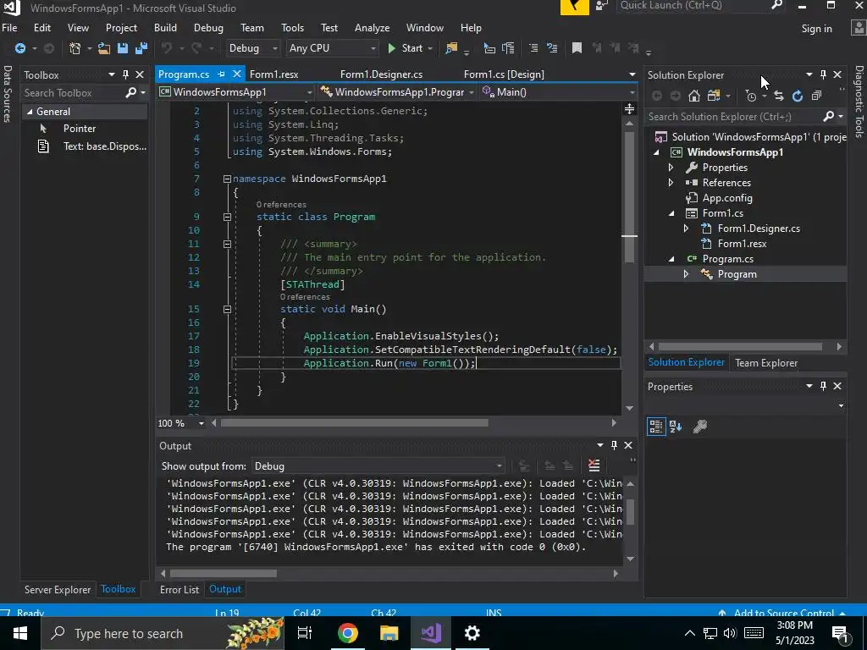
Task: Switch to the Server Explorer tab
Action: [x=58, y=590]
